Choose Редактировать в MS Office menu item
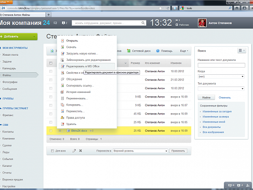Screen dimensions: 253x190 coord(82,66)
